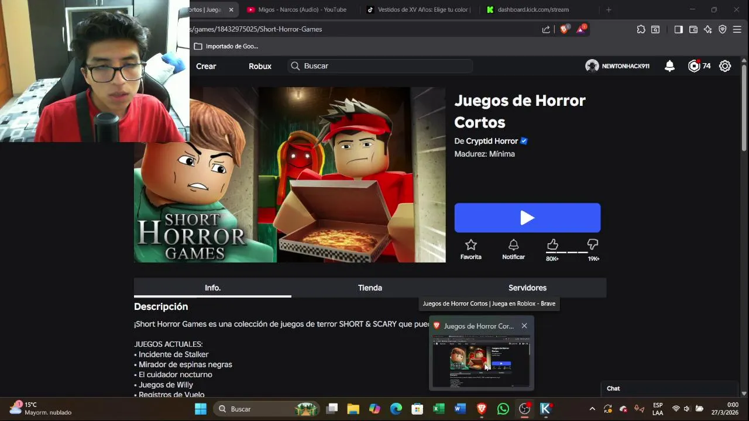This screenshot has width=749, height=421.
Task: Click the verified badge beside Cryptid Horror
Action: [524, 141]
